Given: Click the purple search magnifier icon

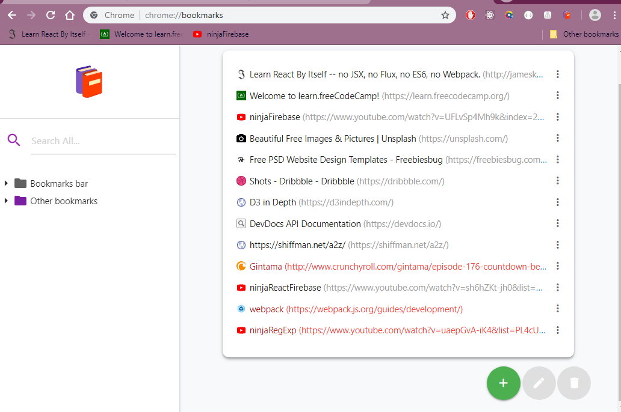Looking at the screenshot, I should (x=14, y=141).
